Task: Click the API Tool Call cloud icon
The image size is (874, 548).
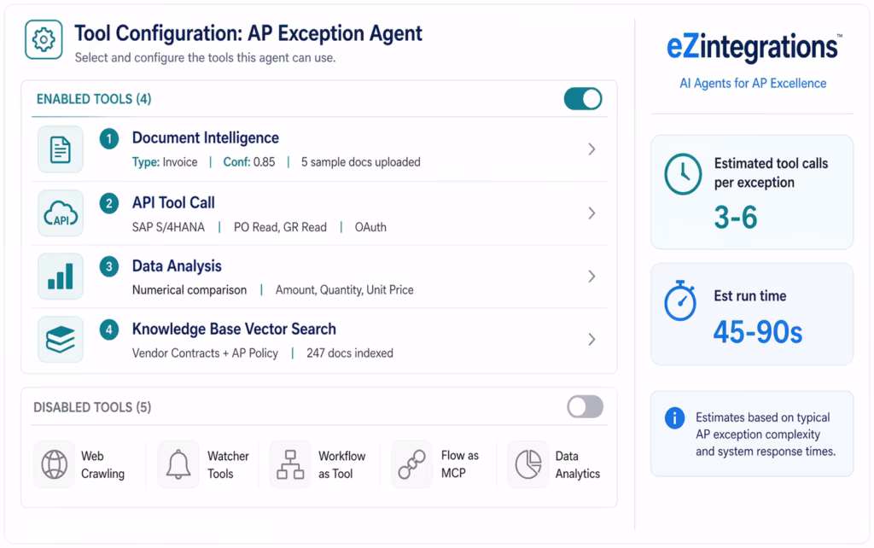Action: pos(61,213)
